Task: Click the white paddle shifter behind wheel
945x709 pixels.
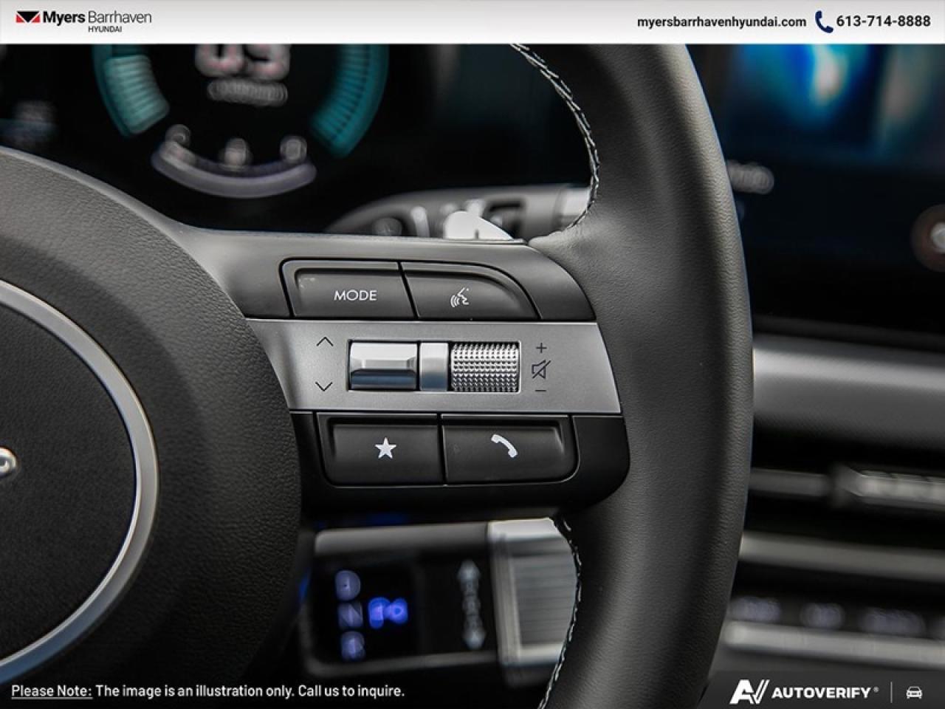Action: point(475,226)
